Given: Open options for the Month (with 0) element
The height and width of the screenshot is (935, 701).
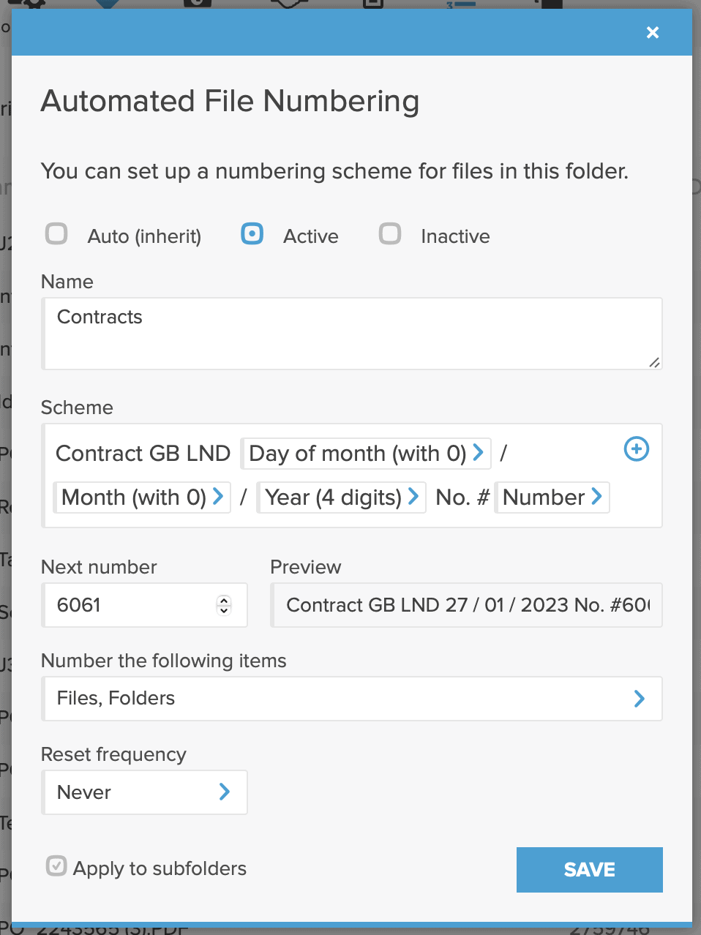Looking at the screenshot, I should tap(217, 497).
